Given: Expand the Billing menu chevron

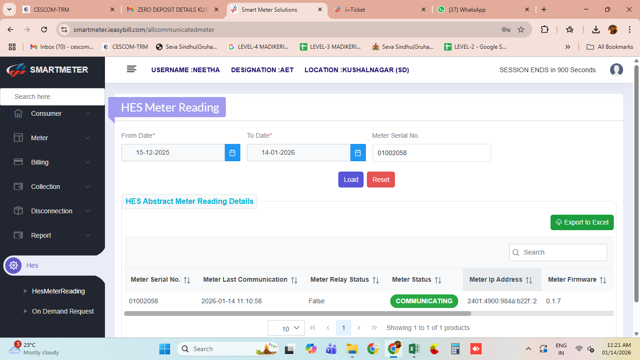Looking at the screenshot, I should click(88, 162).
